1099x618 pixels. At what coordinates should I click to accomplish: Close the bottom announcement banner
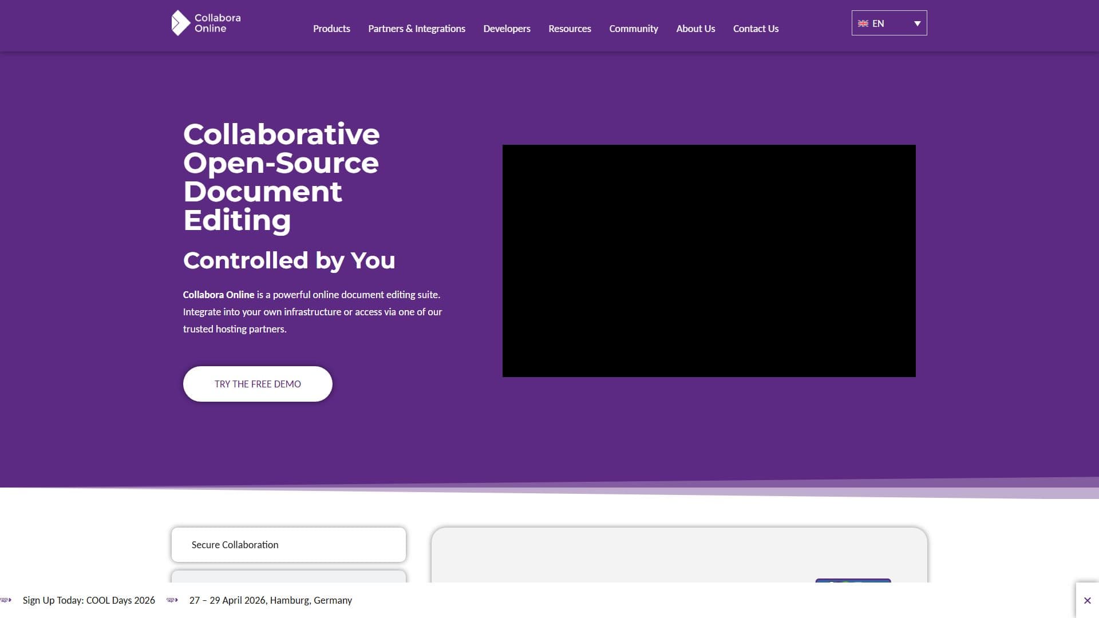tap(1088, 600)
